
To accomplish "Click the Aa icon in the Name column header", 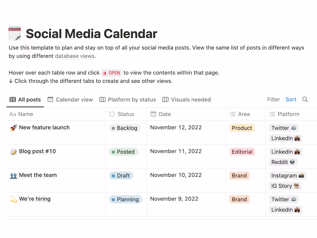I will coord(12,114).
